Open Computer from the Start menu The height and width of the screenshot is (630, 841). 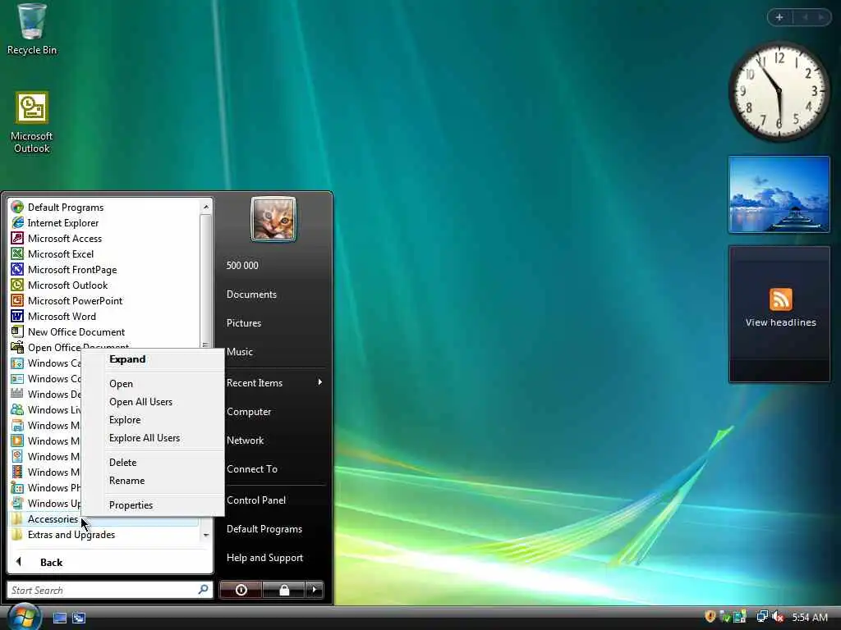point(249,412)
